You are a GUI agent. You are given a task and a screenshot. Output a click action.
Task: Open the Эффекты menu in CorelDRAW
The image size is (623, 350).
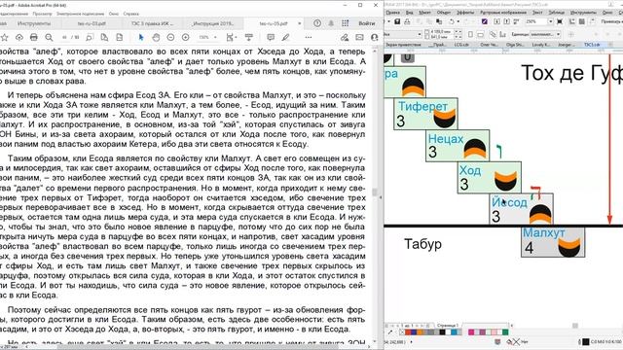[465, 13]
